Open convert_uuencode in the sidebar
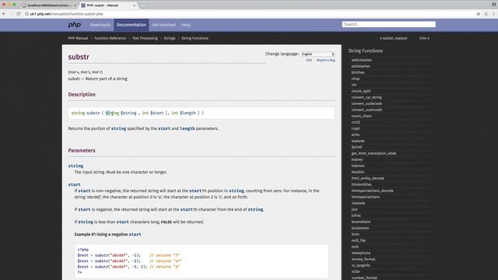 pos(366,110)
